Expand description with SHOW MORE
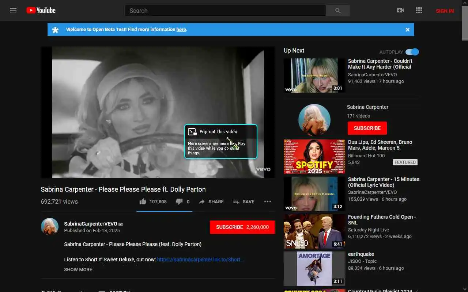Viewport: 468px width, 292px height. point(78,269)
